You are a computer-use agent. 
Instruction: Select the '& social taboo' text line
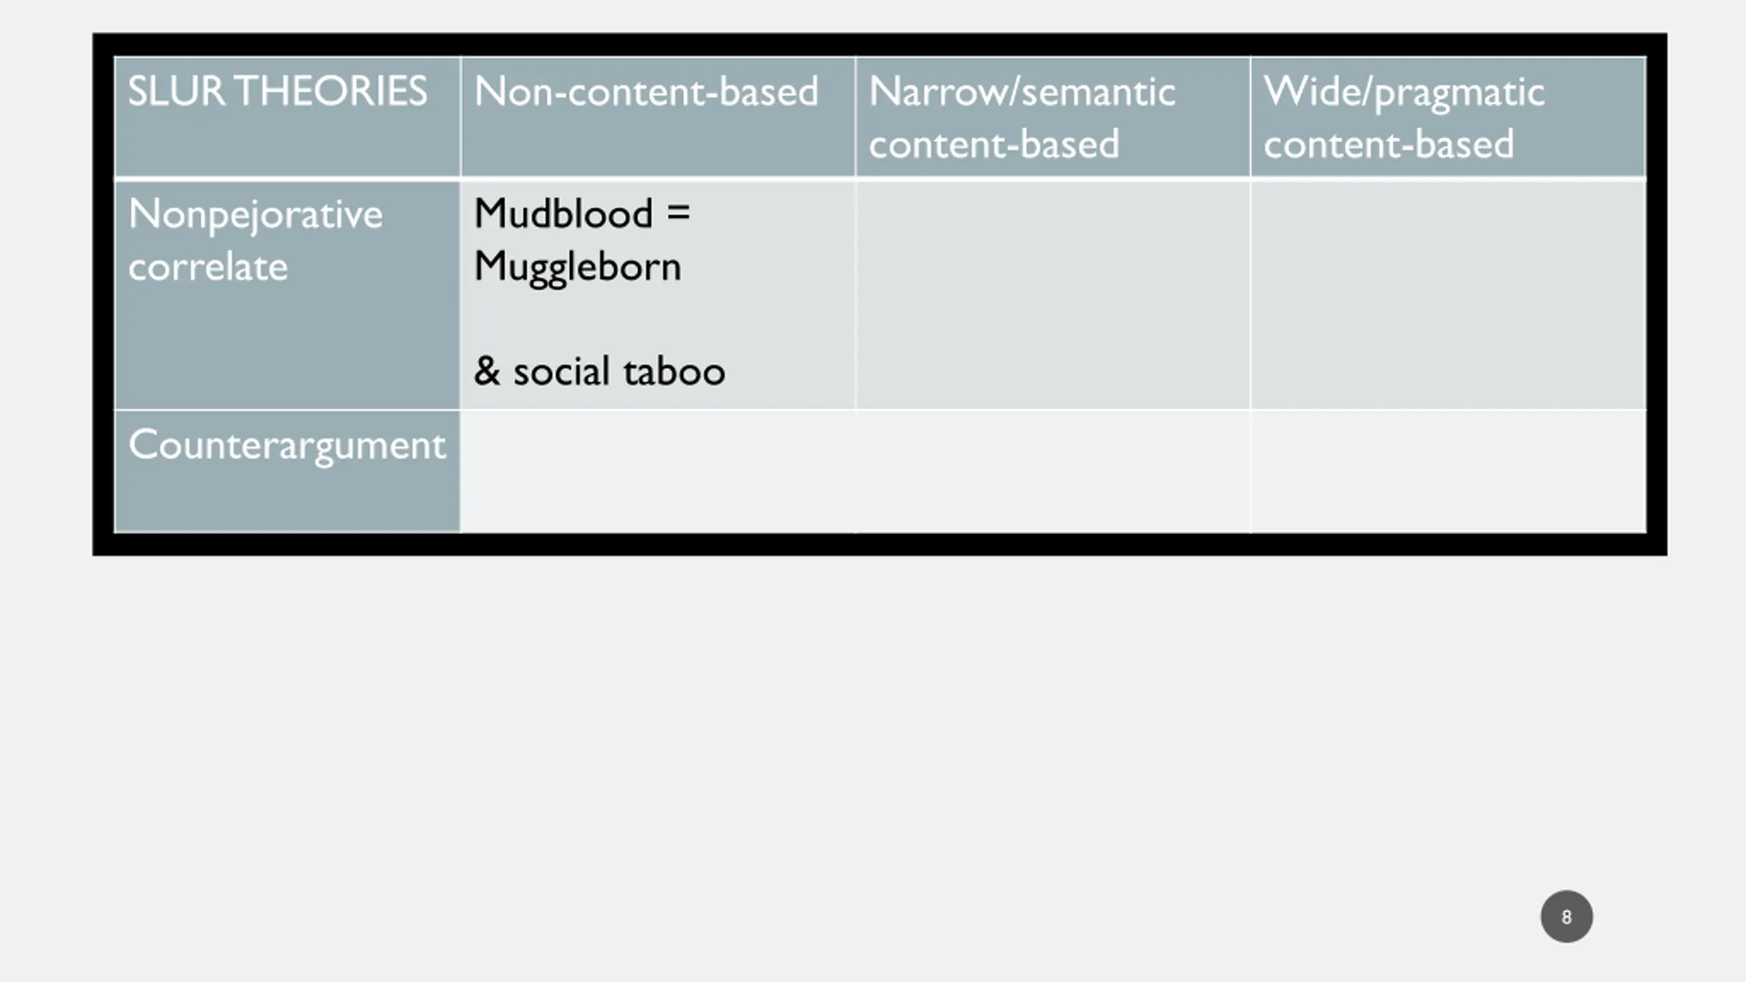pos(599,372)
